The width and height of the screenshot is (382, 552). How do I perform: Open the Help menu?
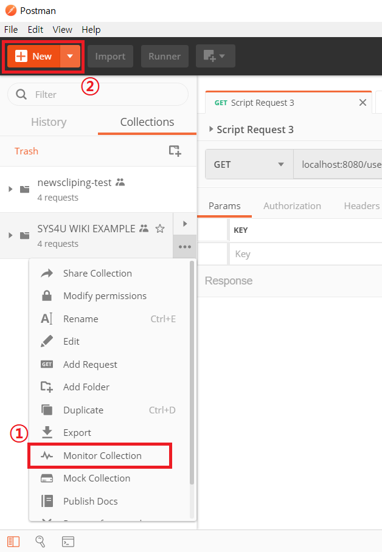coord(91,30)
